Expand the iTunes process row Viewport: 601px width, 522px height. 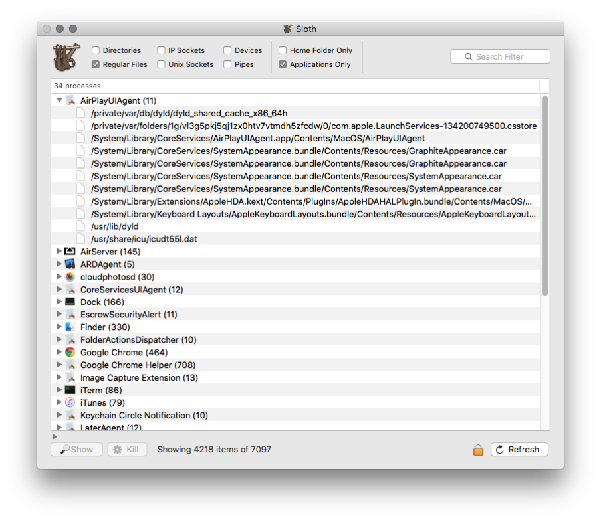(59, 402)
